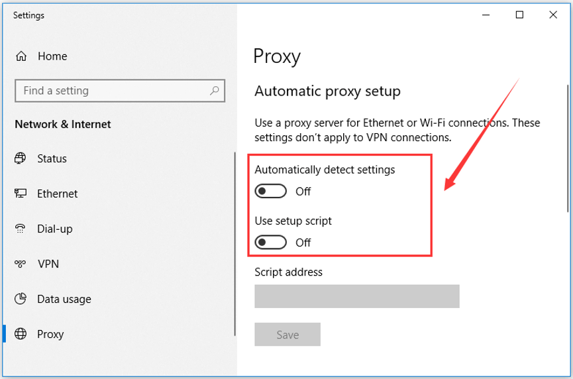Click the Proxy globe icon

(21, 334)
